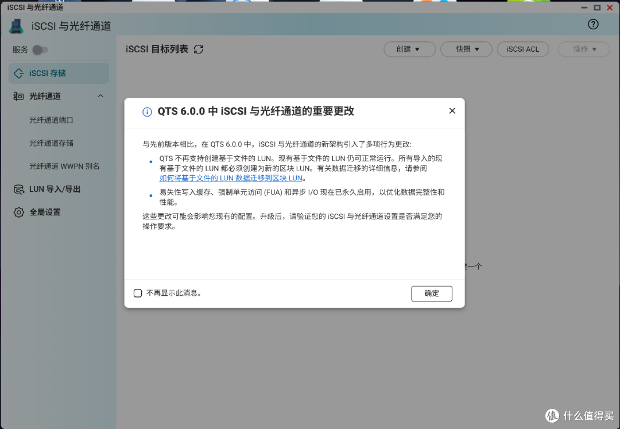
Task: Open the 快照 dropdown
Action: pyautogui.click(x=466, y=49)
